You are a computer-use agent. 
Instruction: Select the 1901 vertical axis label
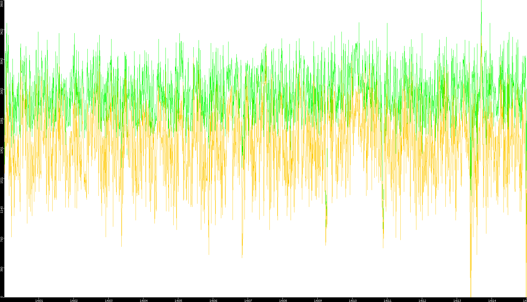2,150
